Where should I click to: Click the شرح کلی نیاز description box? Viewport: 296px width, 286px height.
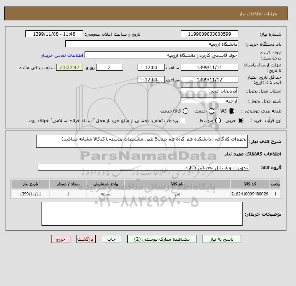click(142, 141)
